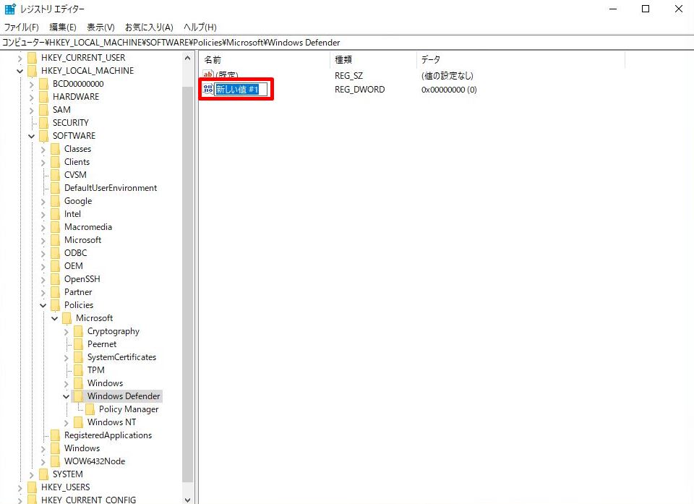This screenshot has height=504, width=694.
Task: Click the (値の設定なし) data cell
Action: [447, 76]
